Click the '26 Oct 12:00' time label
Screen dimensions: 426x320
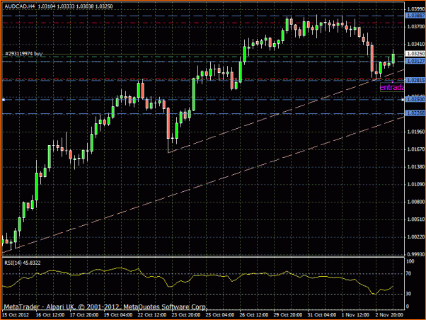(x=254, y=315)
